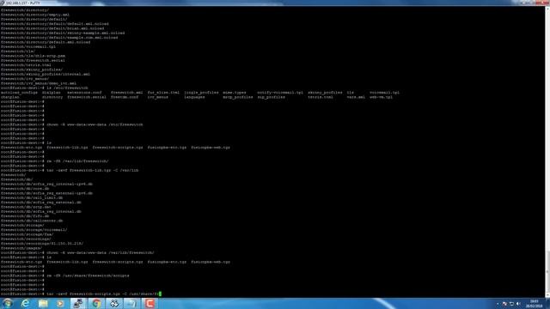Open the volume speaker tray icon
The height and width of the screenshot is (309, 550).
[518, 304]
